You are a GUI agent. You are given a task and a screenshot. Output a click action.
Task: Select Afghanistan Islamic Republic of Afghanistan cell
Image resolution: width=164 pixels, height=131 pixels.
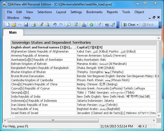[43, 51]
